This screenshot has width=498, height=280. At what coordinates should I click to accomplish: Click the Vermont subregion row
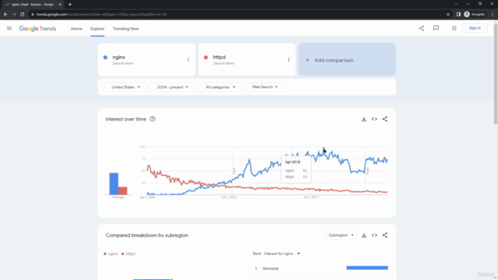[x=321, y=268]
